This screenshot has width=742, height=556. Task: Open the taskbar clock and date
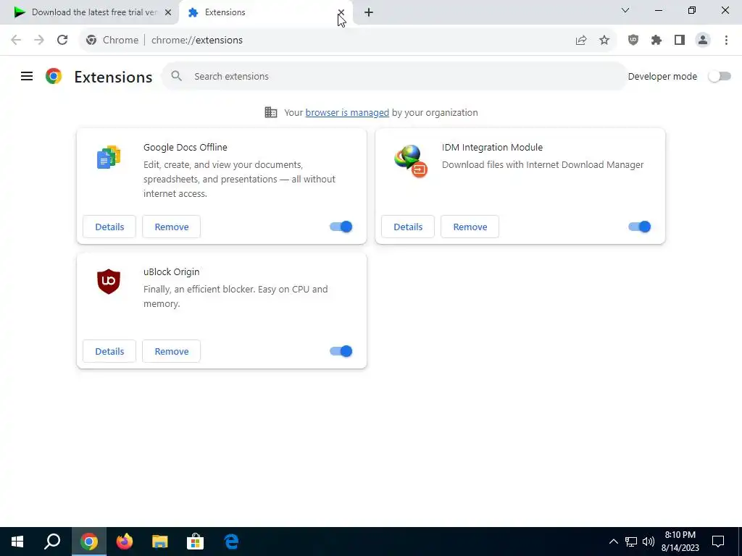[680, 542]
